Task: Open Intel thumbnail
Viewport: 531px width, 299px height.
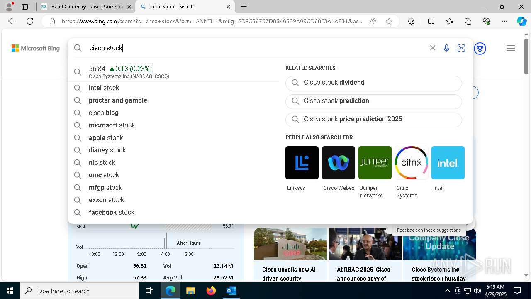Action: coord(448,163)
